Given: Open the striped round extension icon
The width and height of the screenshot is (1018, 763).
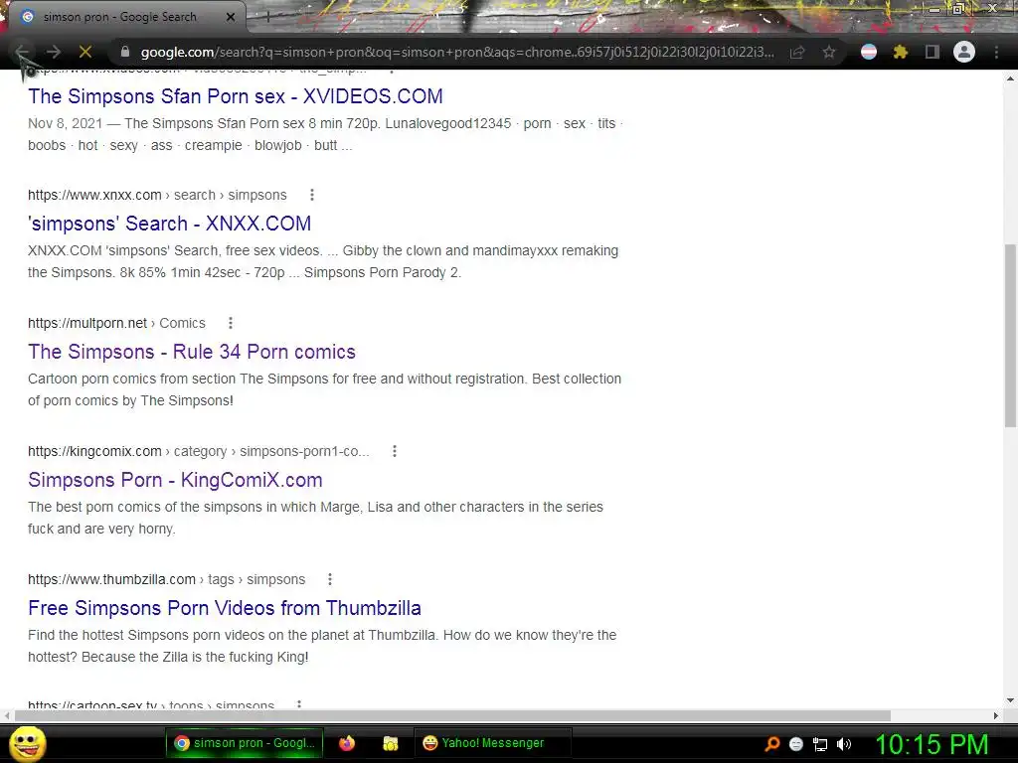Looking at the screenshot, I should [x=869, y=52].
